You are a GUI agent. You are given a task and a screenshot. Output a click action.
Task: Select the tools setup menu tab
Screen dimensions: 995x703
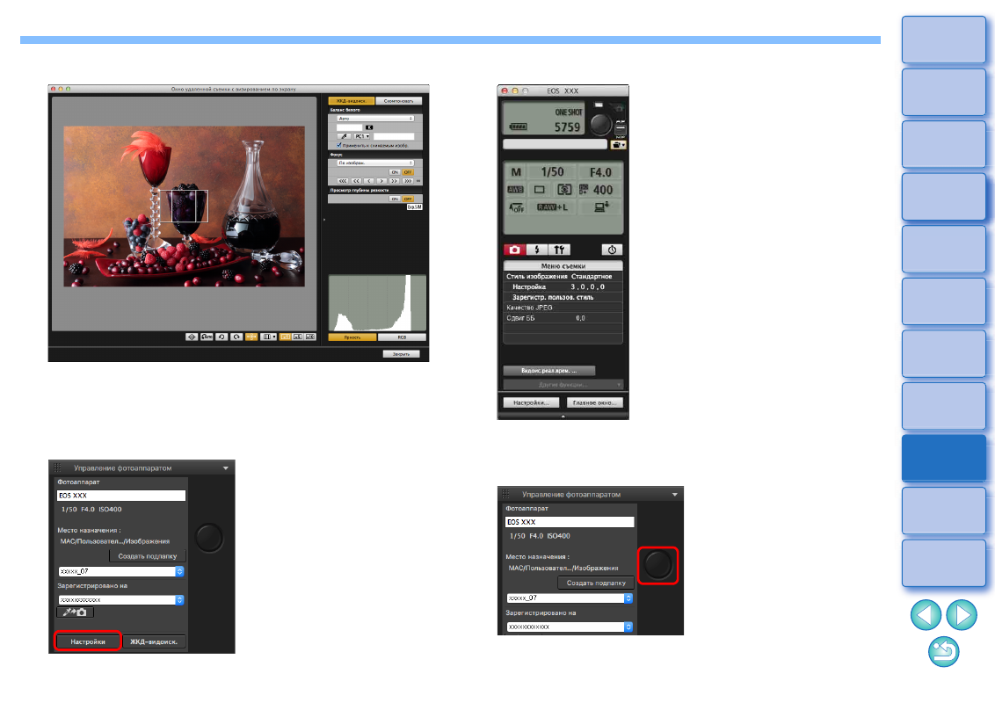click(x=559, y=250)
